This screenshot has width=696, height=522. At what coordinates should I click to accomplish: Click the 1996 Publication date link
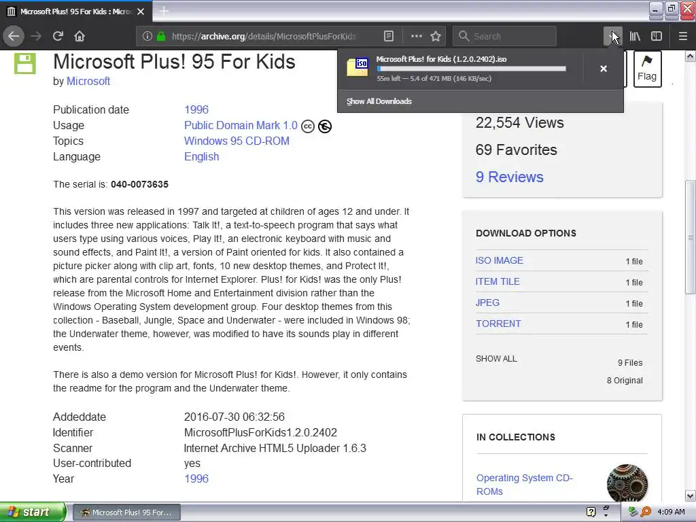coord(196,109)
